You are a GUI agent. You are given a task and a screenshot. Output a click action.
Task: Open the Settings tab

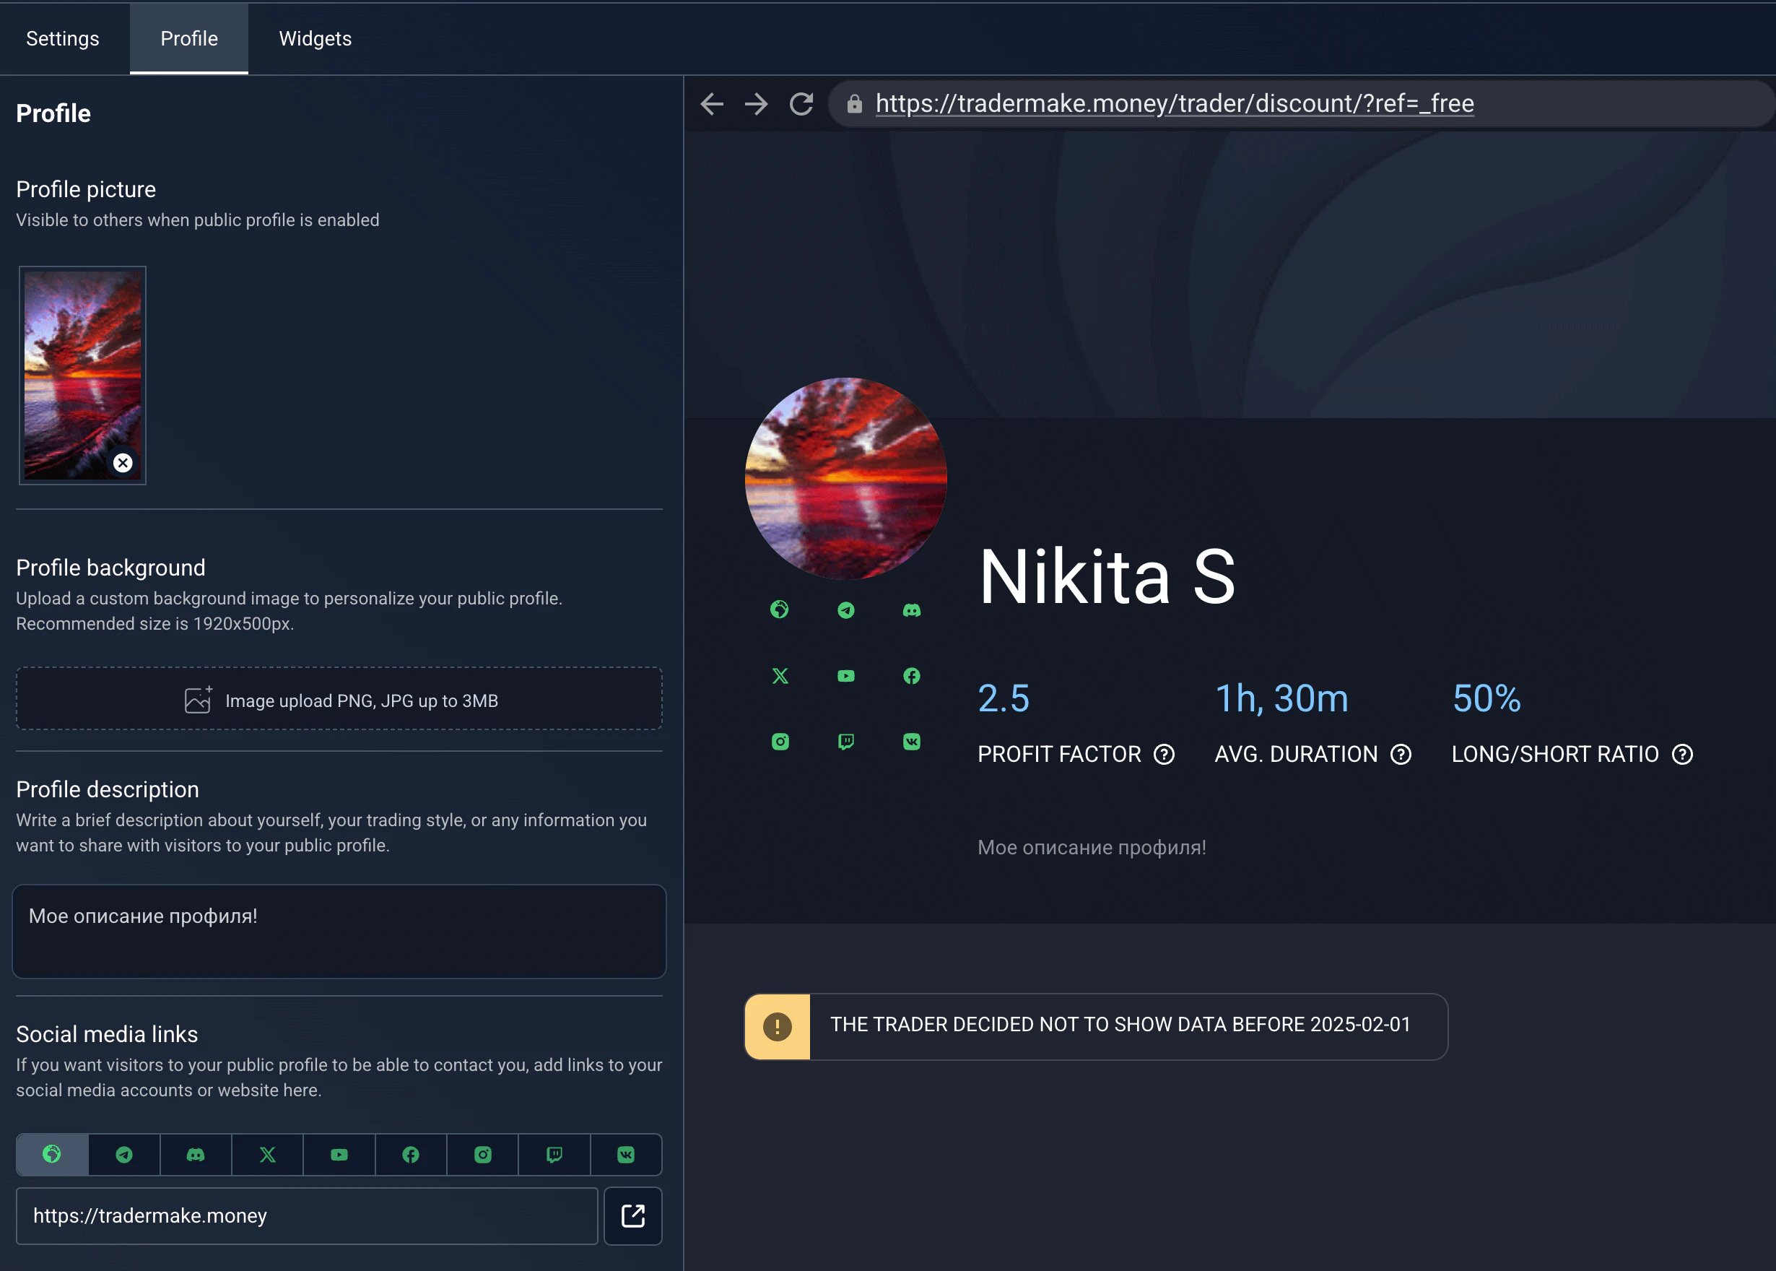coord(63,38)
